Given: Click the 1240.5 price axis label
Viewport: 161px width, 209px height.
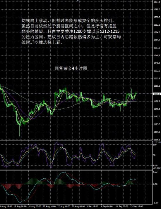Looking at the screenshot, I should click(x=157, y=63).
